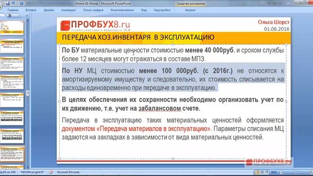Image resolution: width=313 pixels, height=176 pixels.
Task: Click the thumbnail pane scroll up arrow
Action: tap(28, 21)
